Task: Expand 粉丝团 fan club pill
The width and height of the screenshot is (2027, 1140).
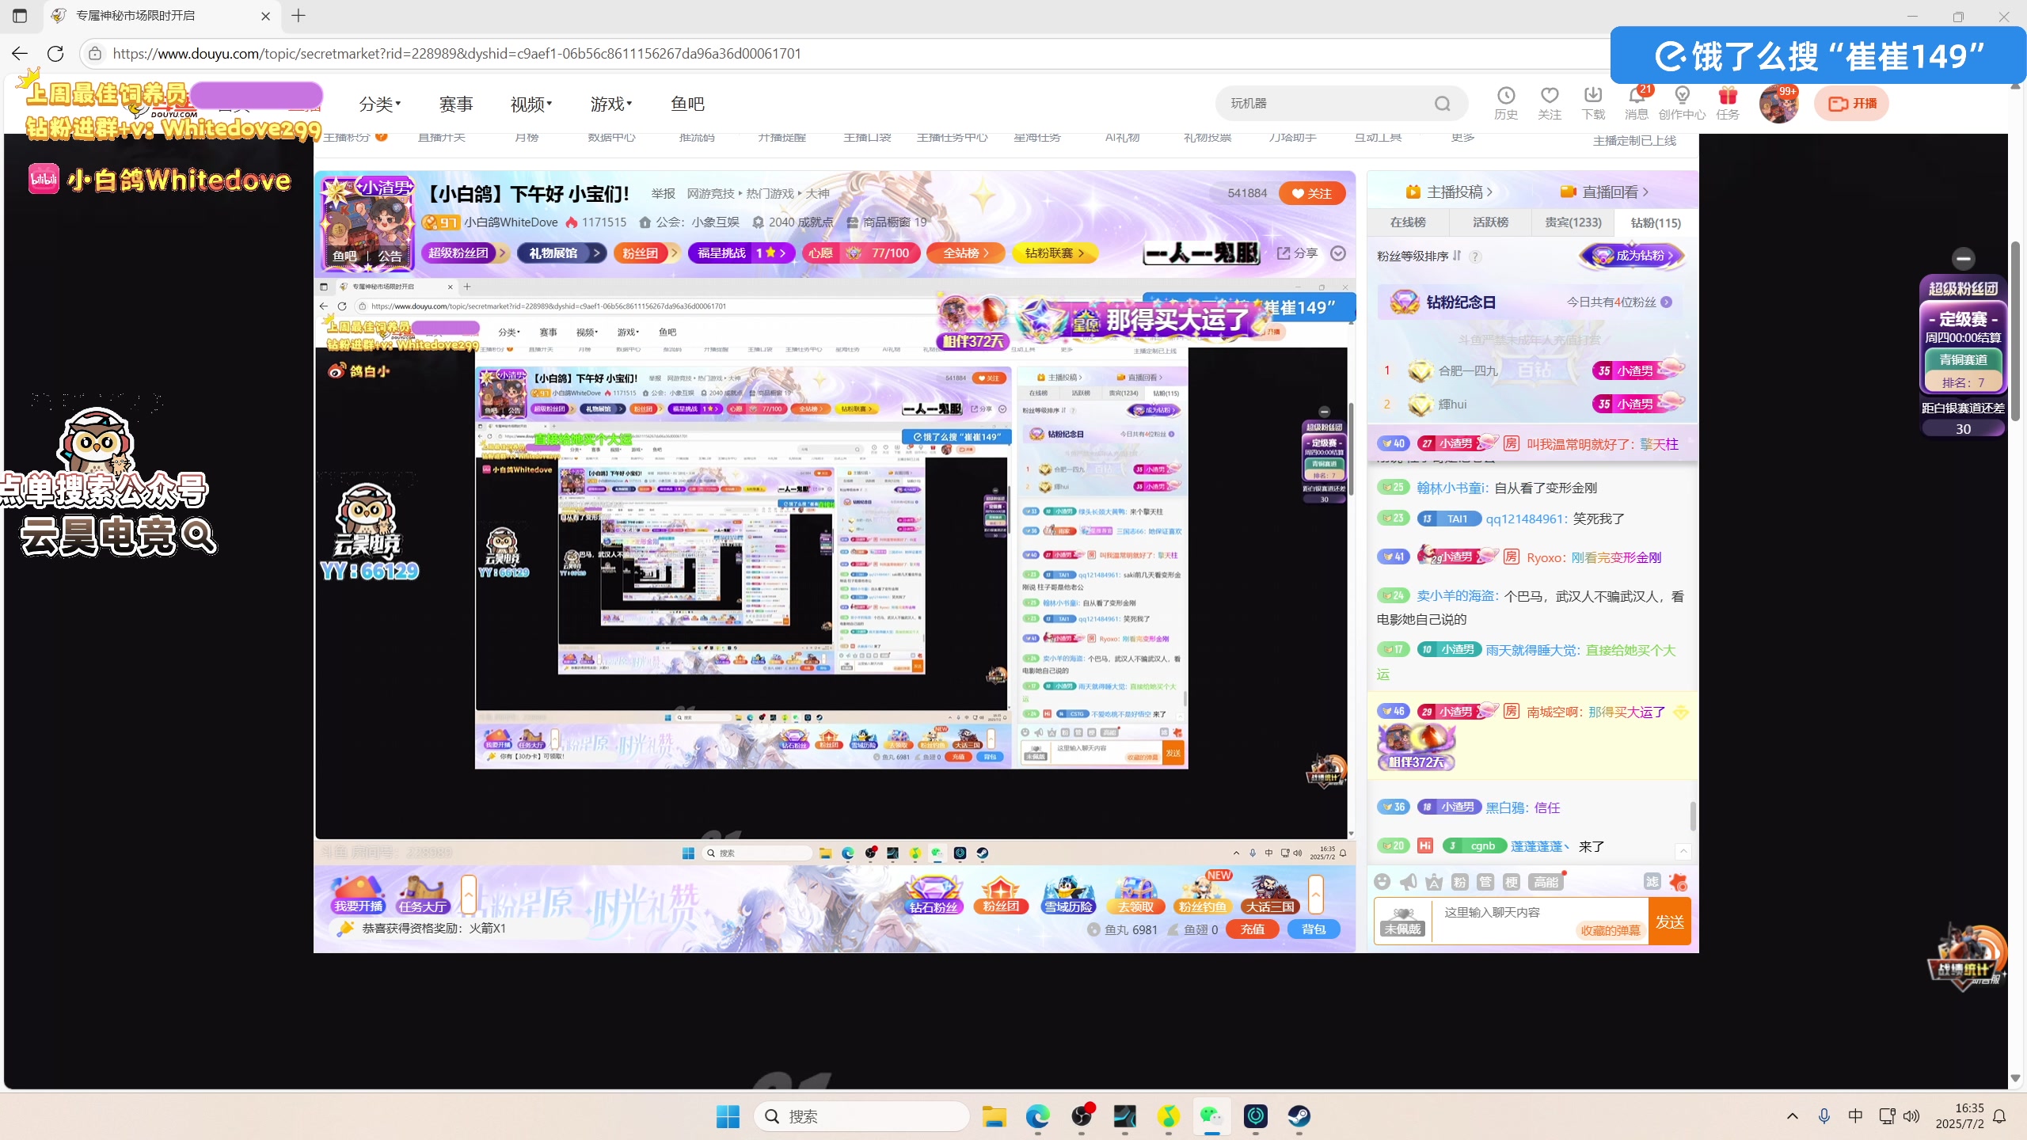Action: tap(647, 253)
